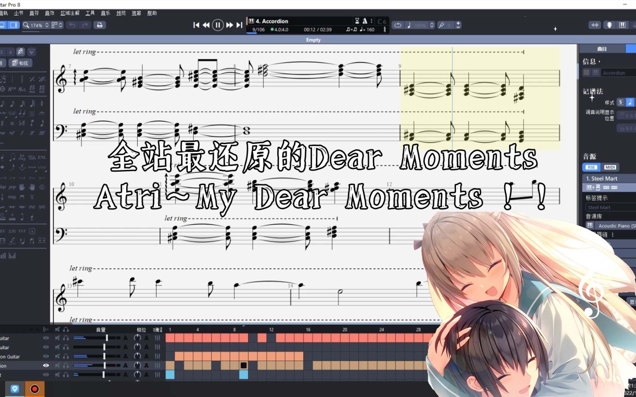Move track up with up chevron

pos(37,330)
